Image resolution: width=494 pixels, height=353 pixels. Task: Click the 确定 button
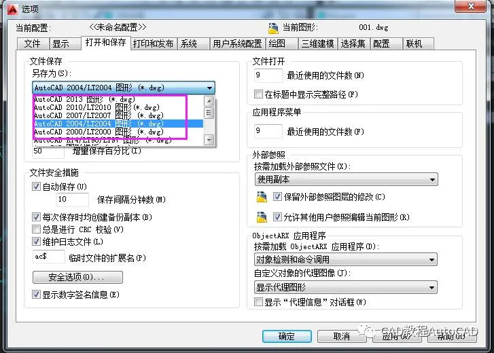point(287,336)
